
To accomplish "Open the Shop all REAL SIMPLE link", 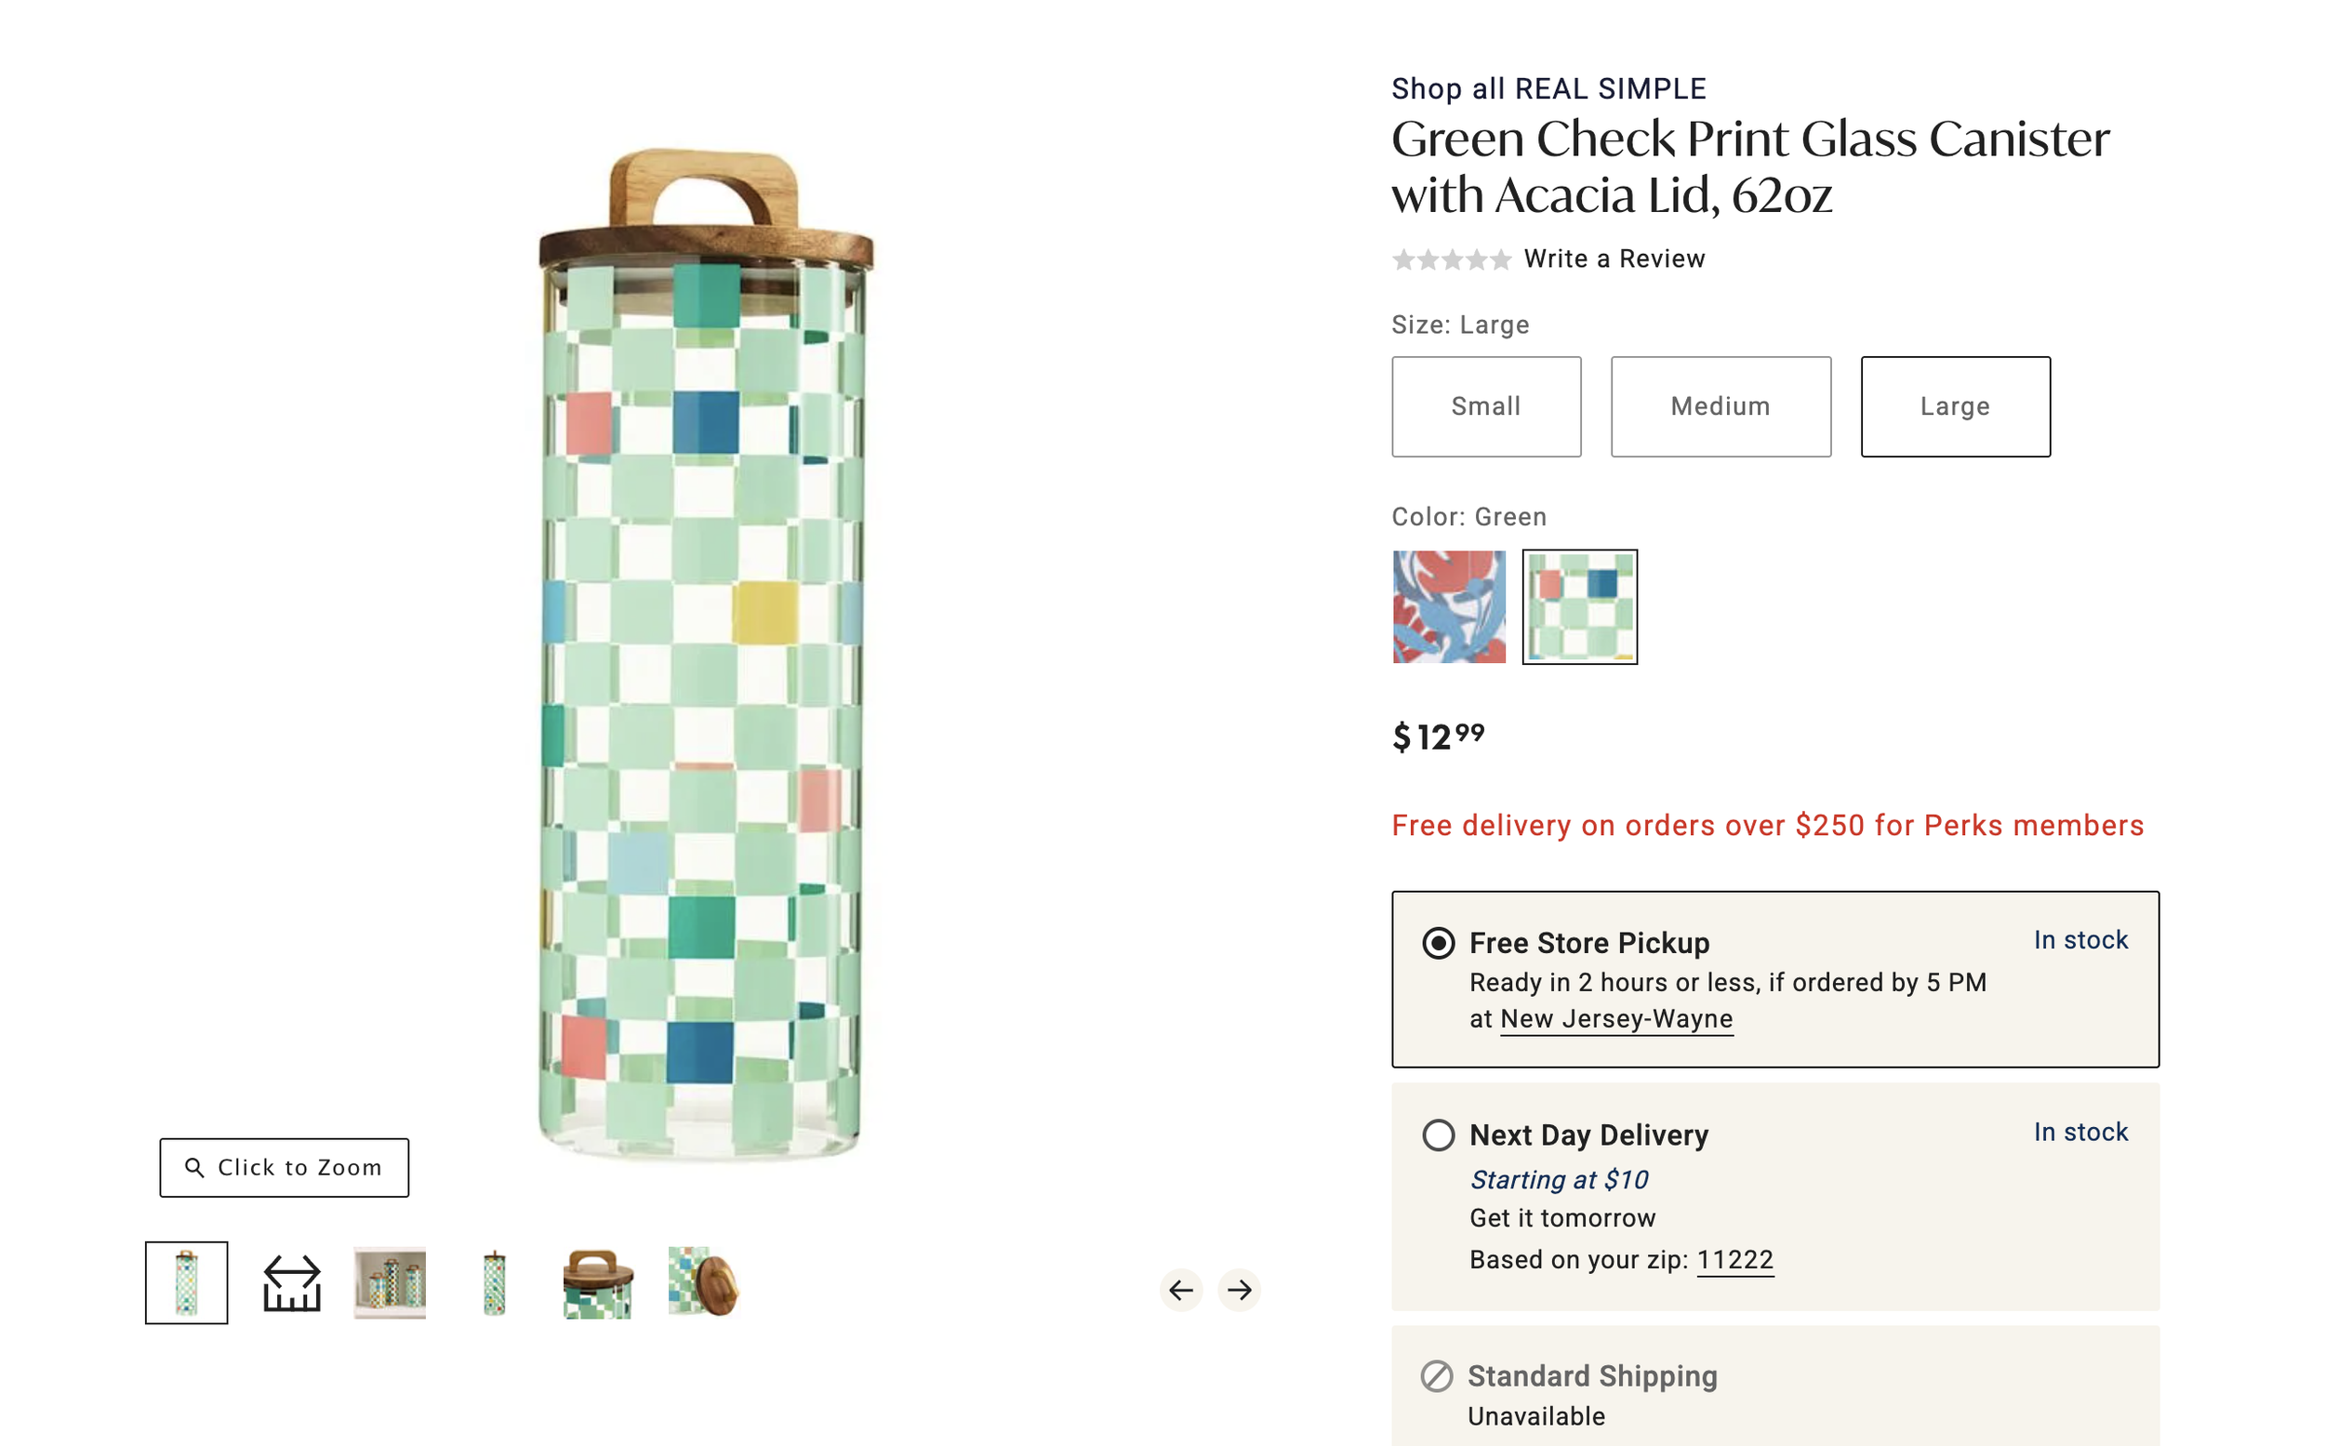I will tap(1548, 89).
